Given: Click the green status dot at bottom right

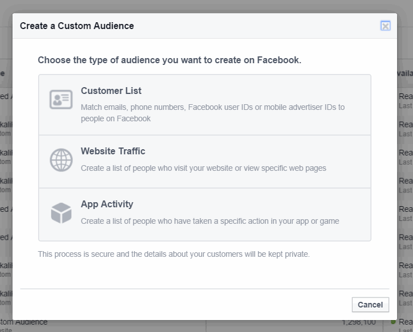Looking at the screenshot, I should 393,322.
